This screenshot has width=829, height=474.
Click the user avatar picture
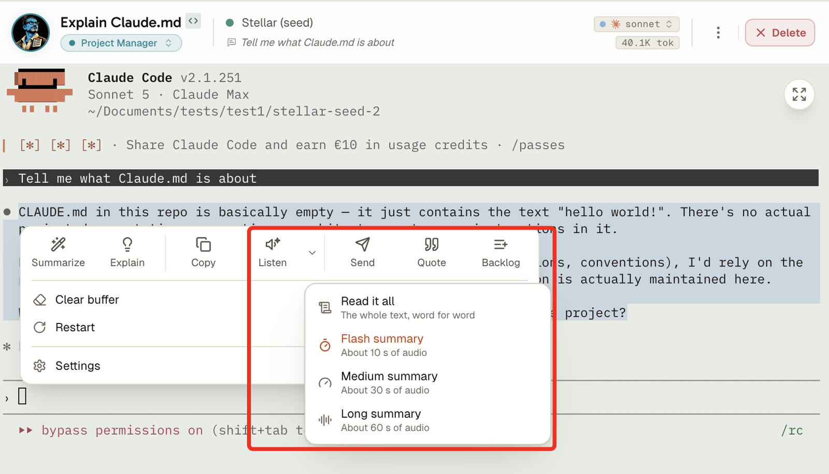point(31,33)
